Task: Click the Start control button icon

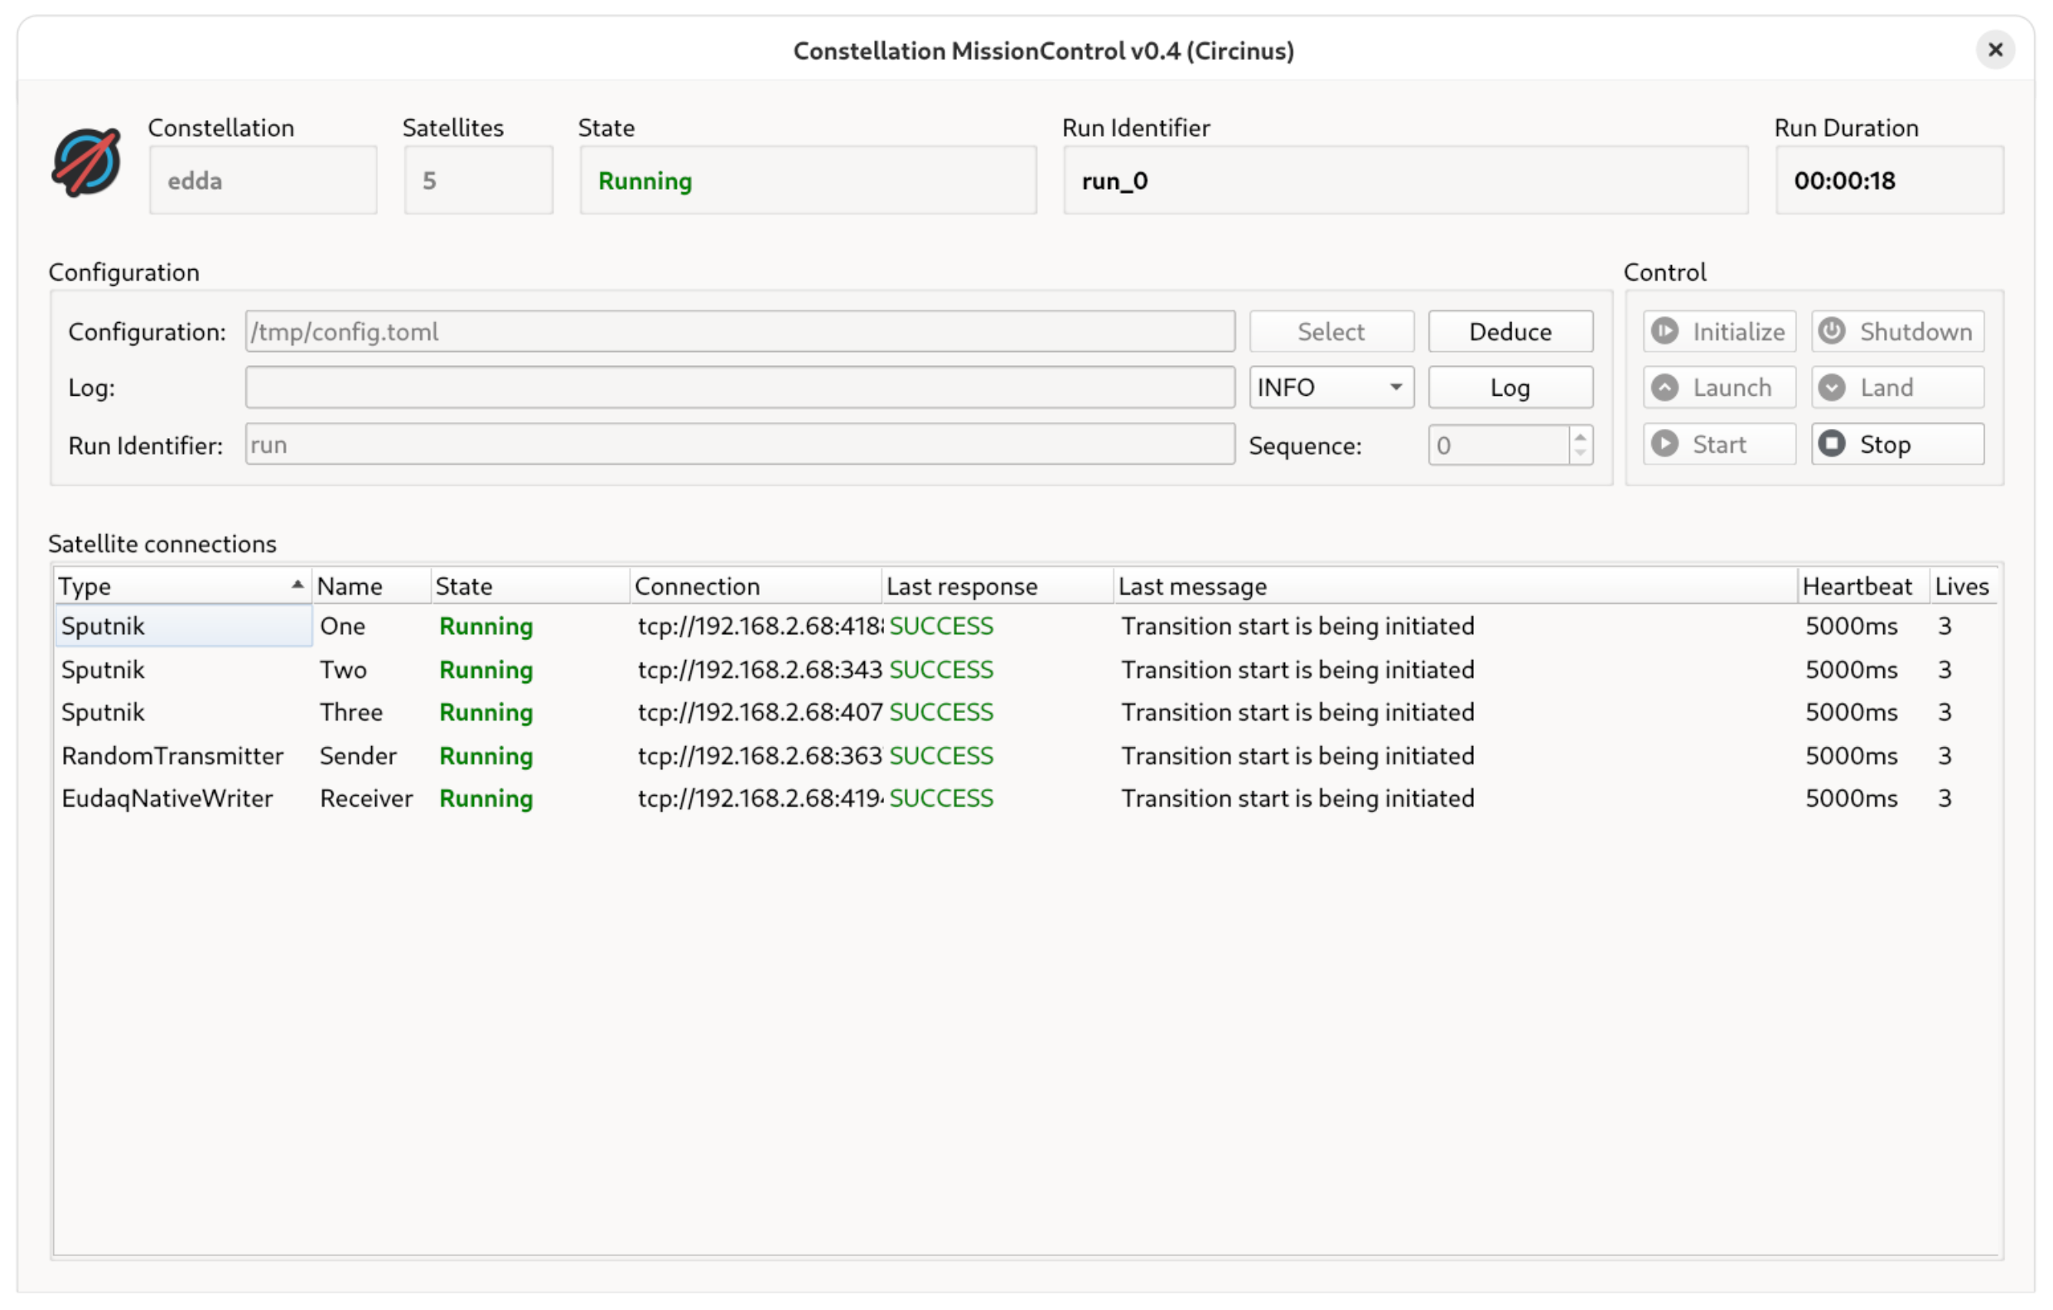Action: (1664, 444)
